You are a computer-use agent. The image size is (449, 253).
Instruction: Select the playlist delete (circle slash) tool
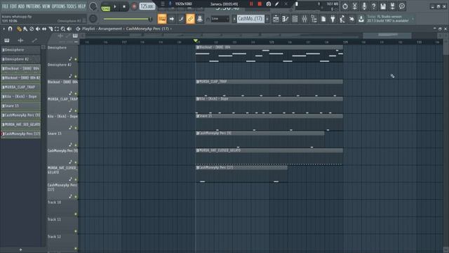tap(32, 29)
